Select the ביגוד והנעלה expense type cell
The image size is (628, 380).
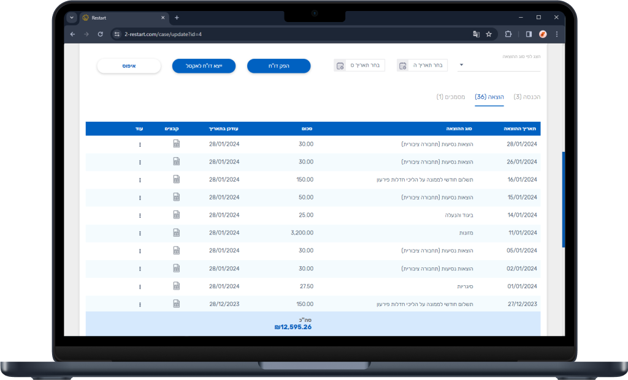pos(459,215)
